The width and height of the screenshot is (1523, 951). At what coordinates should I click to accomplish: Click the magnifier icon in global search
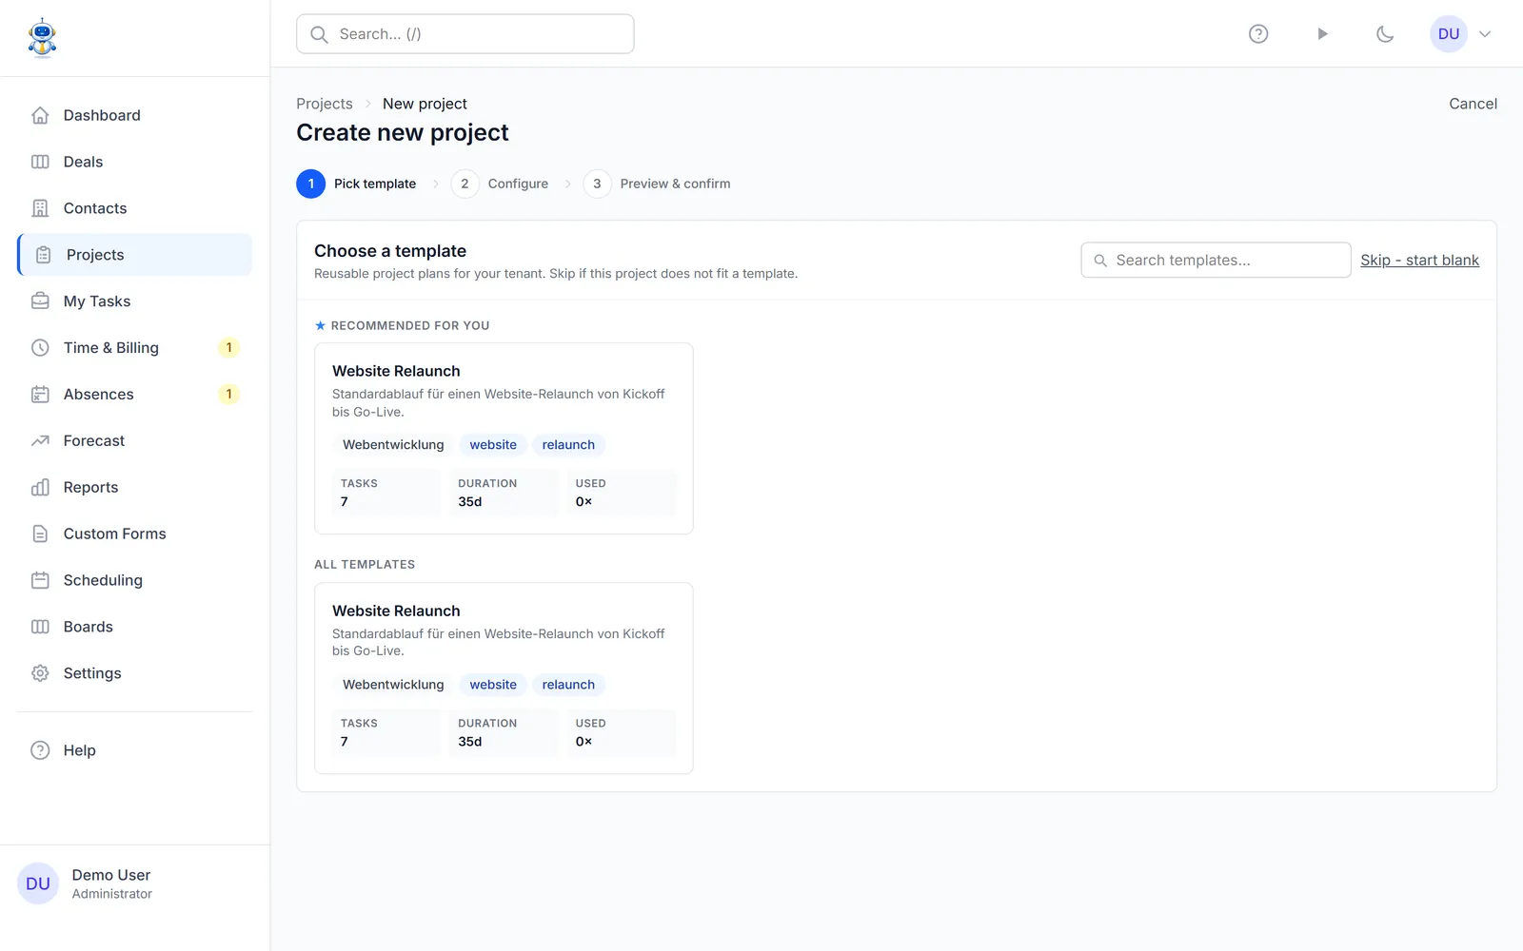pyautogui.click(x=320, y=34)
